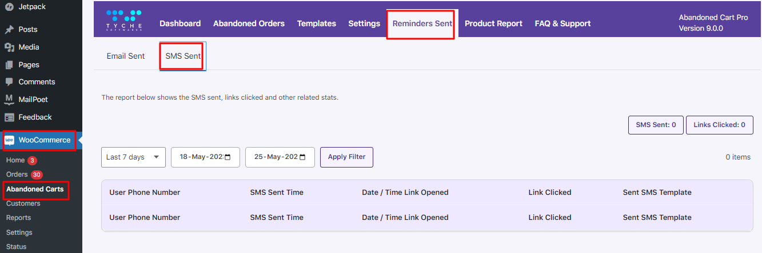This screenshot has width=762, height=253.
Task: Click the Home notification badge 3
Action: click(33, 160)
